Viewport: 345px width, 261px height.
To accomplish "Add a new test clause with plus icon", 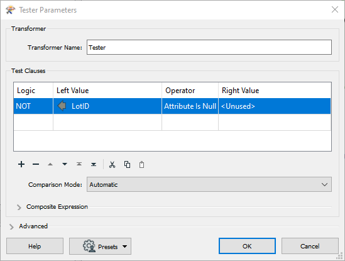I will coord(21,164).
